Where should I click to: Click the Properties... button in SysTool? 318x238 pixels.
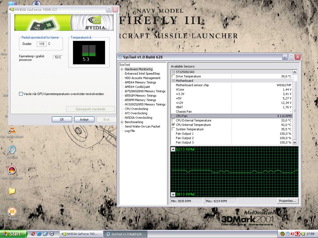pos(287,201)
